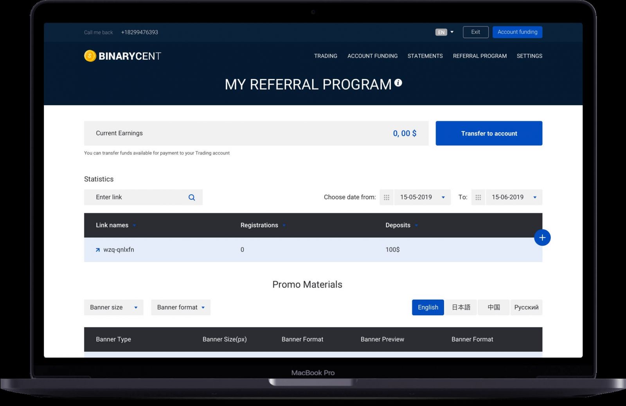
Task: Click the Banner Preview column header
Action: tap(382, 340)
